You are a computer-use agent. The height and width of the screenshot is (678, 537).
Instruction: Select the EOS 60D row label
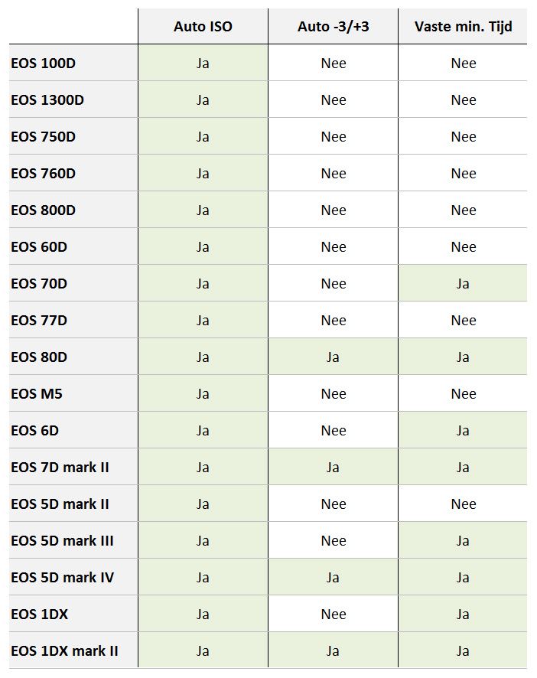coord(40,247)
